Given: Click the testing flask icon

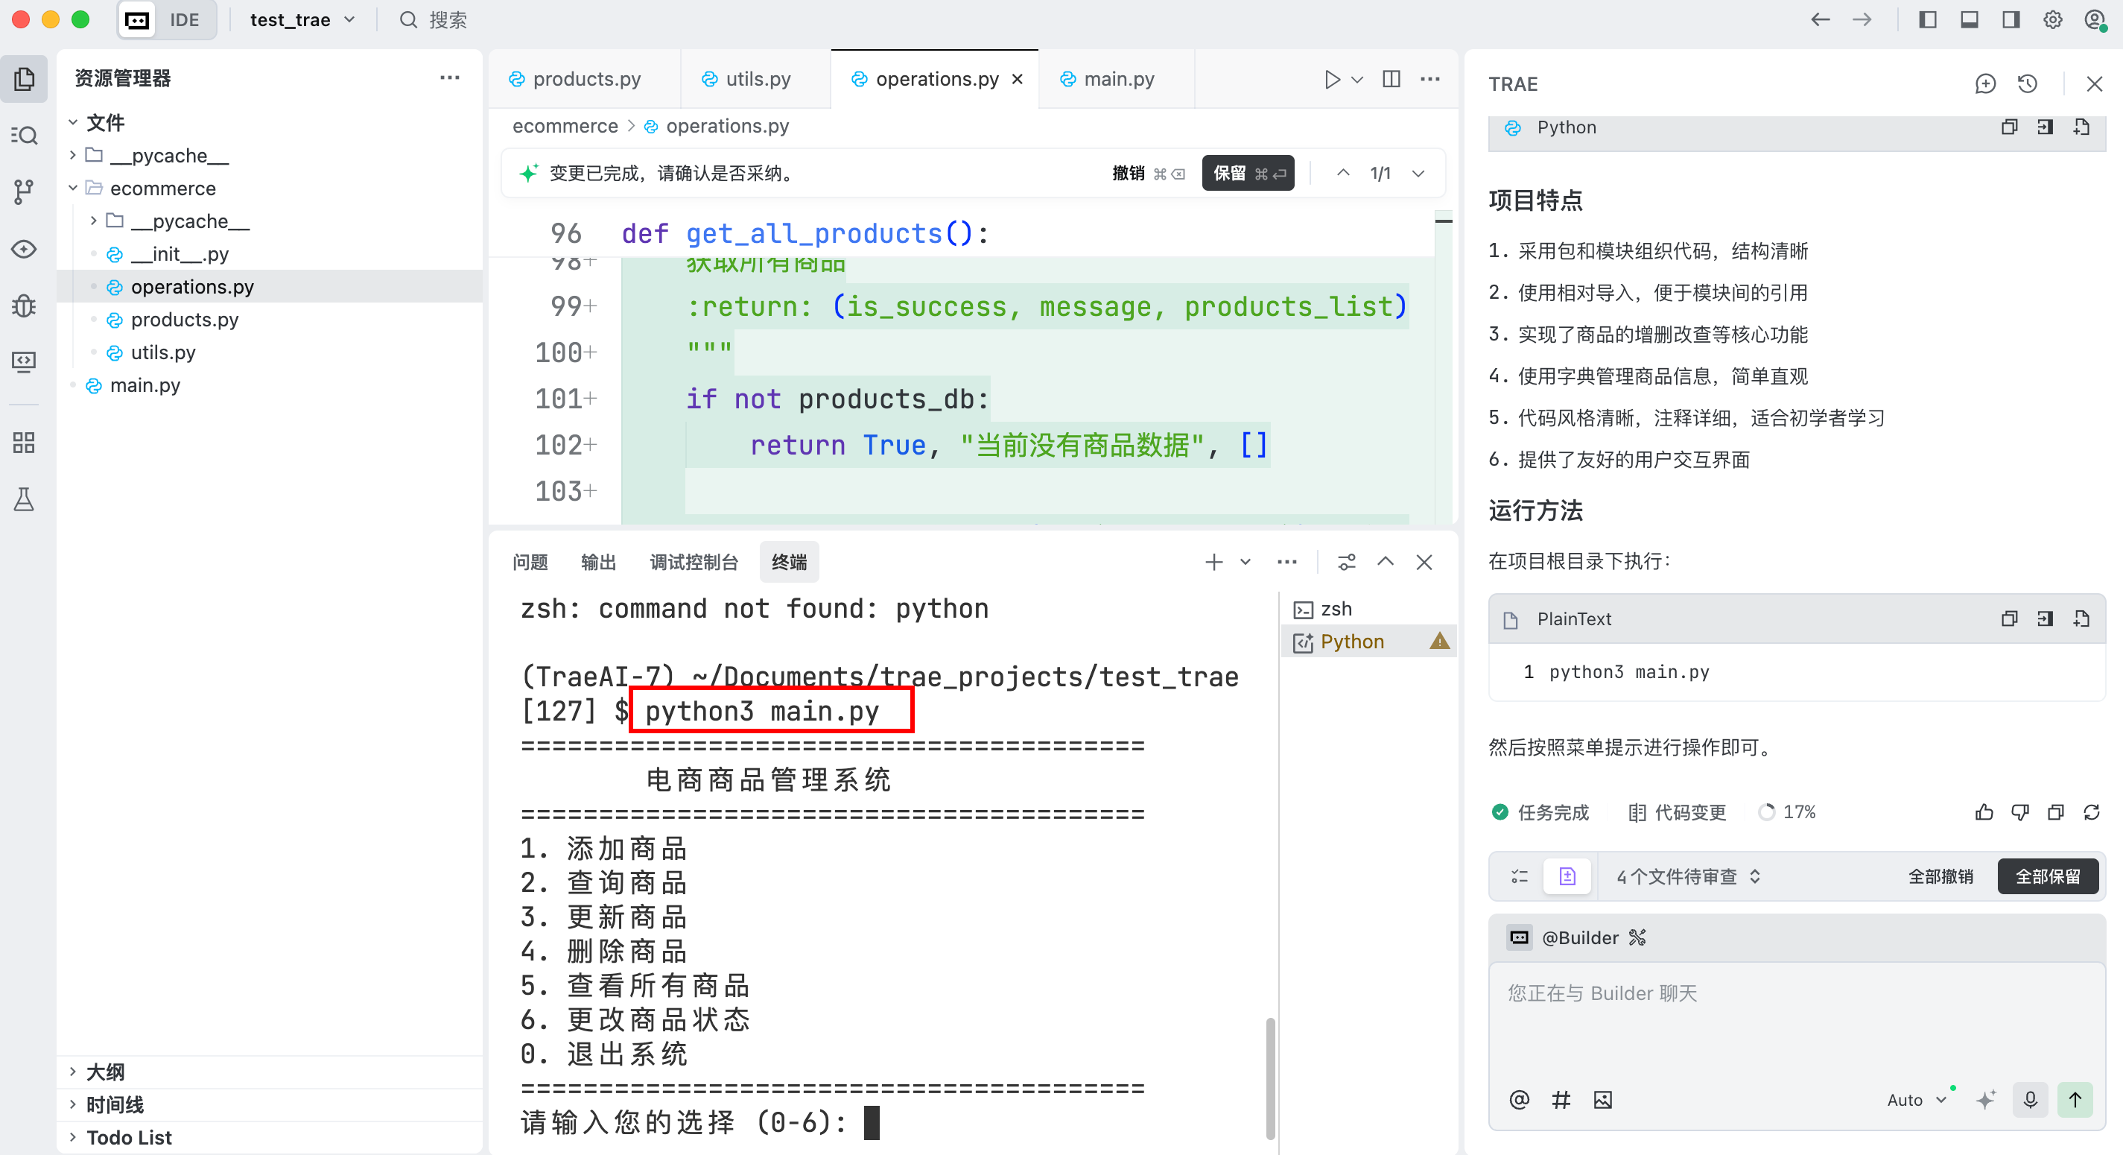Looking at the screenshot, I should (24, 499).
